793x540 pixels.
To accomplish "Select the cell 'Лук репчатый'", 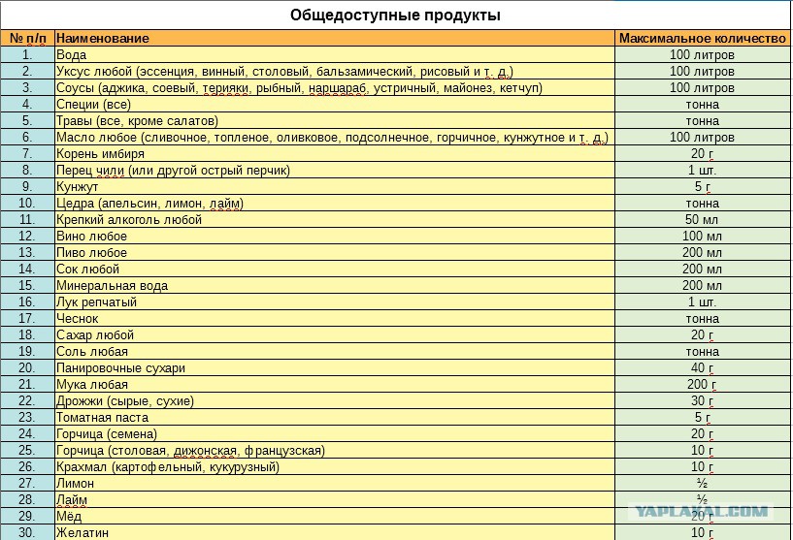I will tap(335, 302).
